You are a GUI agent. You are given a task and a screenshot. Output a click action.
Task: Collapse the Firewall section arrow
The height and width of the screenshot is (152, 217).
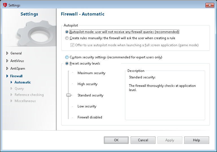pyautogui.click(x=7, y=76)
